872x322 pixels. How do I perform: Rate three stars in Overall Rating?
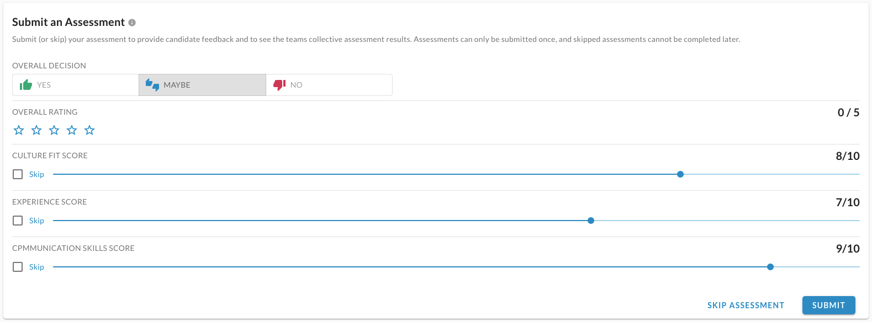[54, 130]
